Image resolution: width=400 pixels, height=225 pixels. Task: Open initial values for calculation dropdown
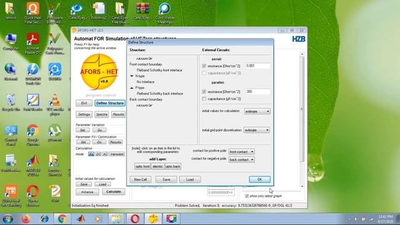[x=257, y=111]
